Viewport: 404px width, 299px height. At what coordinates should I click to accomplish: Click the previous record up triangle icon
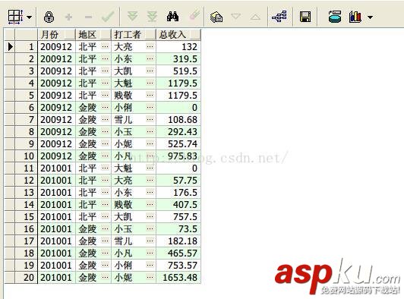[x=255, y=17]
